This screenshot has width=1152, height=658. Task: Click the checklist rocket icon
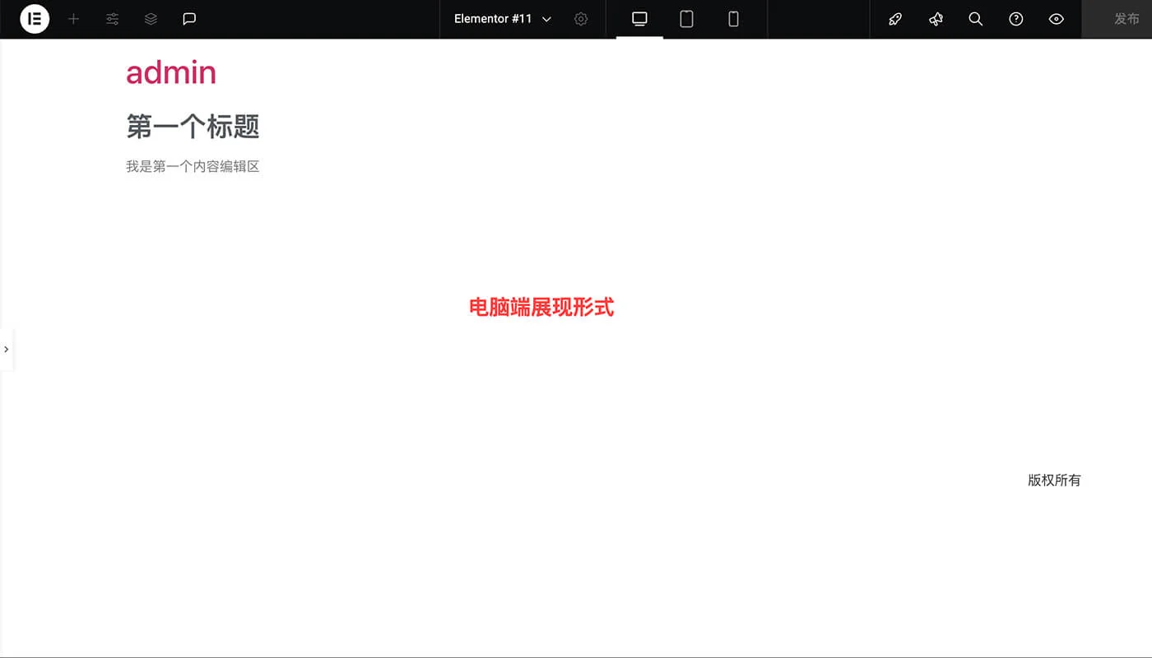[x=895, y=19]
